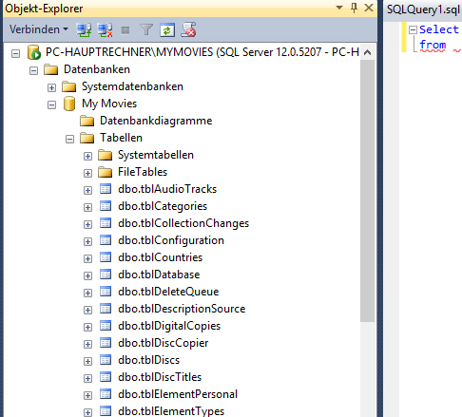Viewport: 462px width, 417px height.
Task: Expand the dbo.tblDiscCopier table
Action: [x=87, y=344]
